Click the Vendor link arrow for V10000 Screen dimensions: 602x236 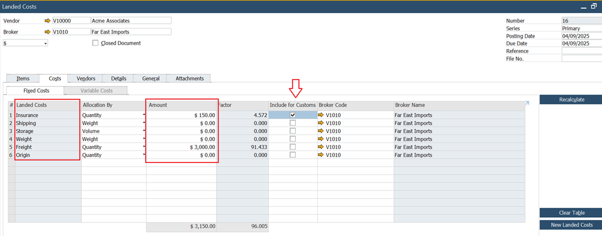[47, 21]
